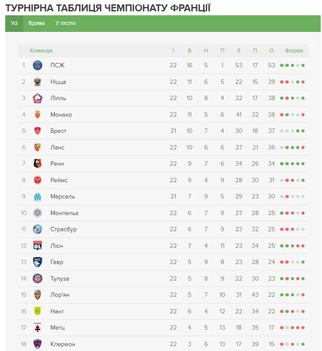Image resolution: width=322 pixels, height=351 pixels.
Task: Click the Metz club crest icon
Action: coord(38,327)
